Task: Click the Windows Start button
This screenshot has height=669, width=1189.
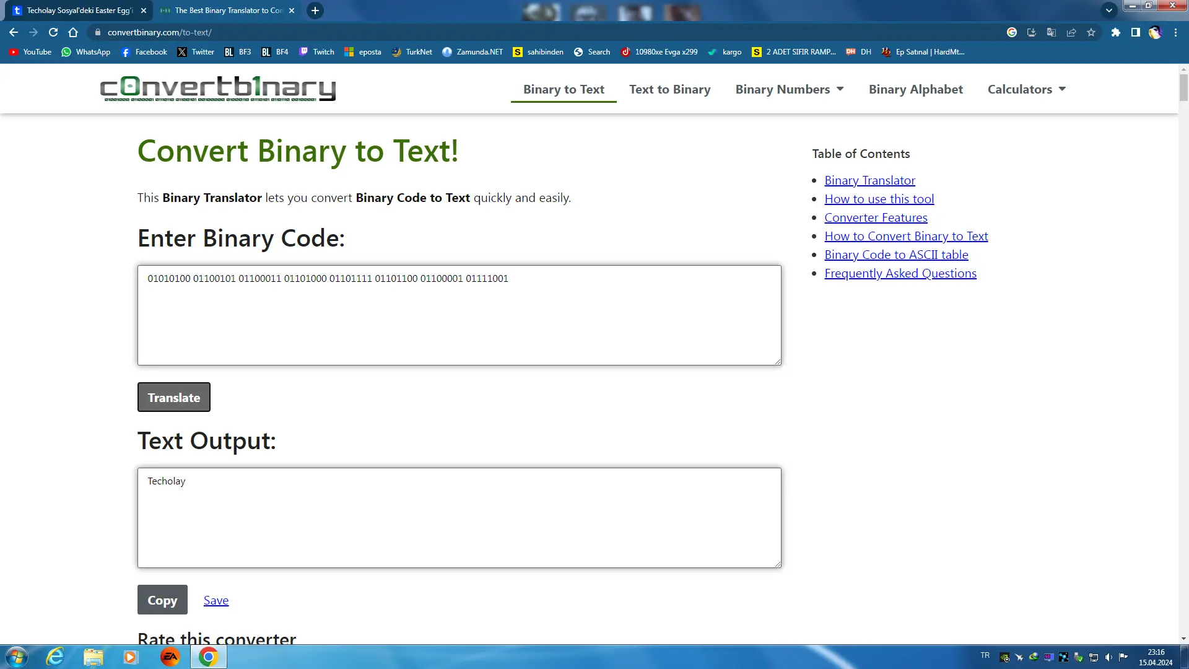Action: coord(16,657)
